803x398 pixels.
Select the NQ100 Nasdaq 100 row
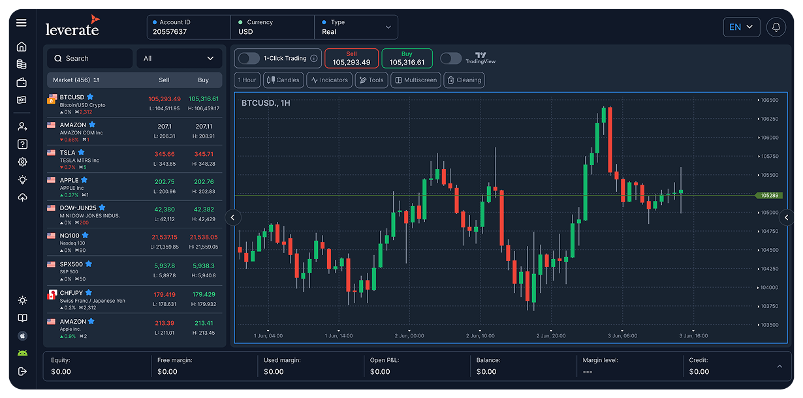coord(134,242)
